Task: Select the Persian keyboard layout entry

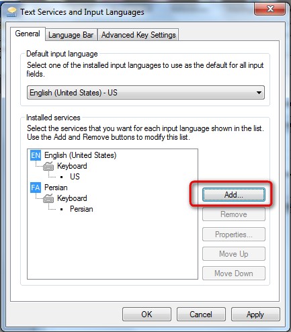Action: [81, 209]
